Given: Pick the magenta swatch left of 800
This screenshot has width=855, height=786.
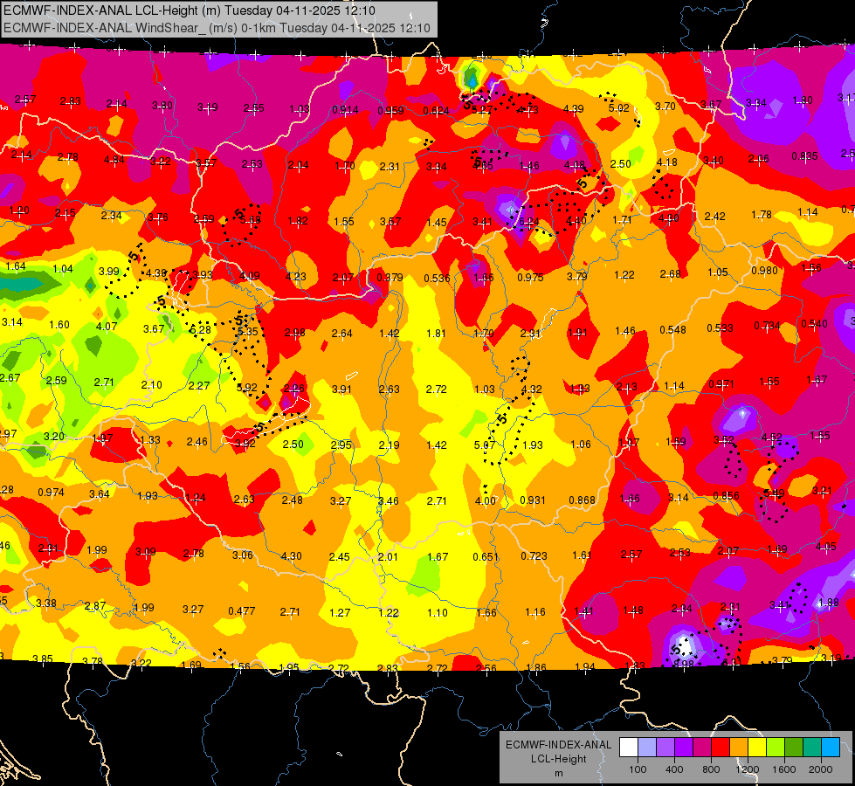Looking at the screenshot, I should pos(702,748).
